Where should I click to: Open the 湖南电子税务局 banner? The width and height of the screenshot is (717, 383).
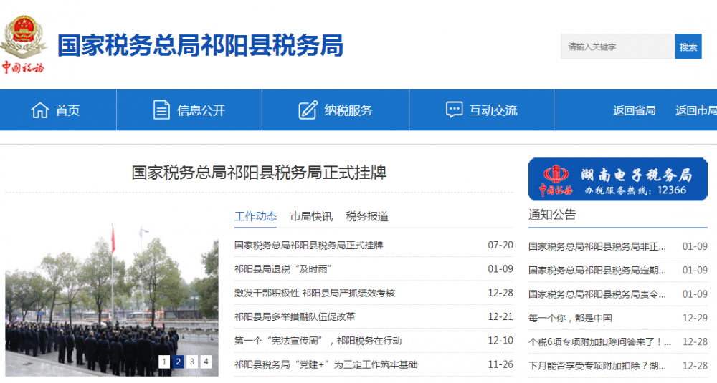pos(617,179)
